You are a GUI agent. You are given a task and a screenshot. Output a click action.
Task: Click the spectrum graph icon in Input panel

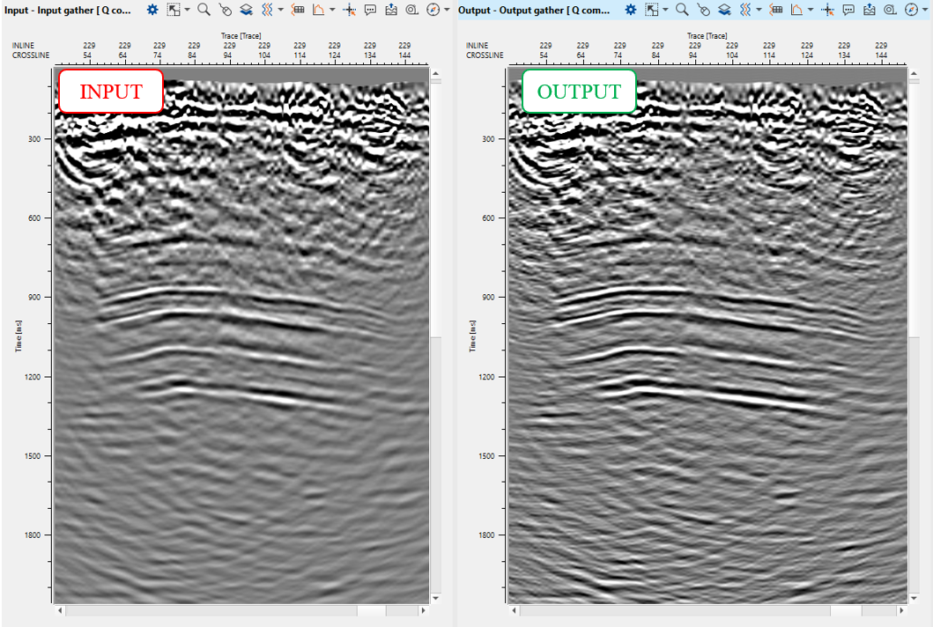click(x=318, y=10)
